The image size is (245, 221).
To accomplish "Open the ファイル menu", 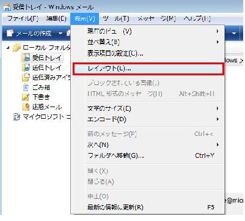I will point(23,19).
